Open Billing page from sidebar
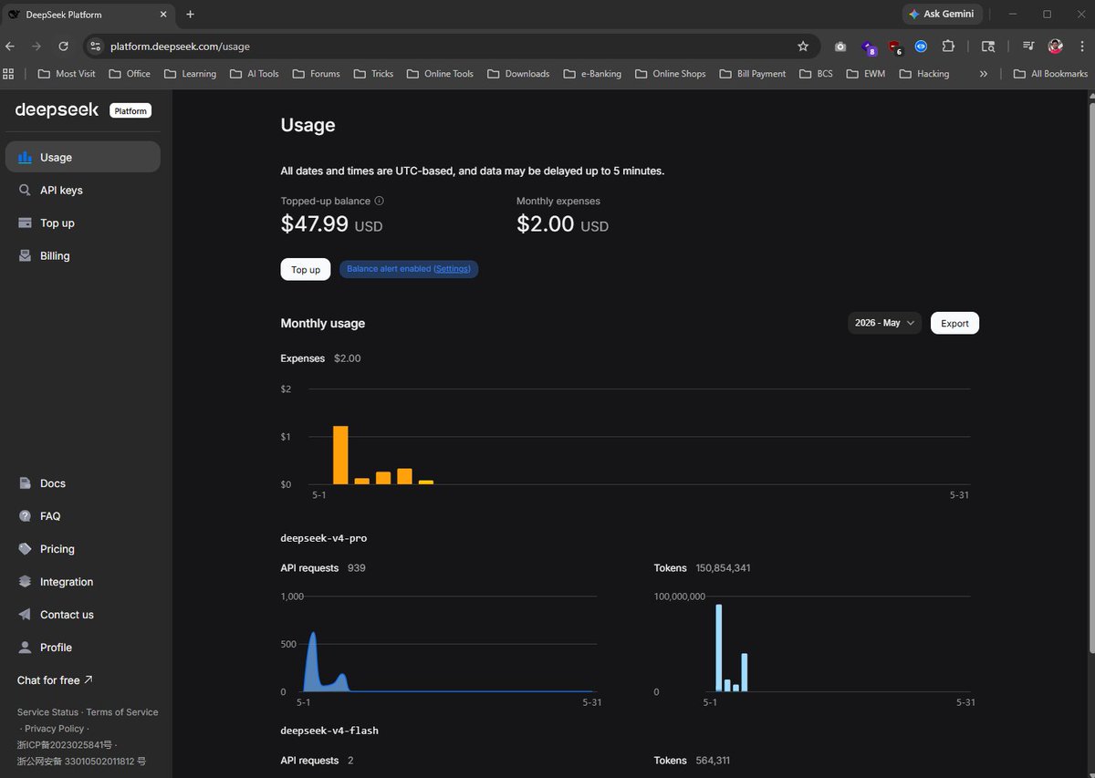 pyautogui.click(x=82, y=255)
